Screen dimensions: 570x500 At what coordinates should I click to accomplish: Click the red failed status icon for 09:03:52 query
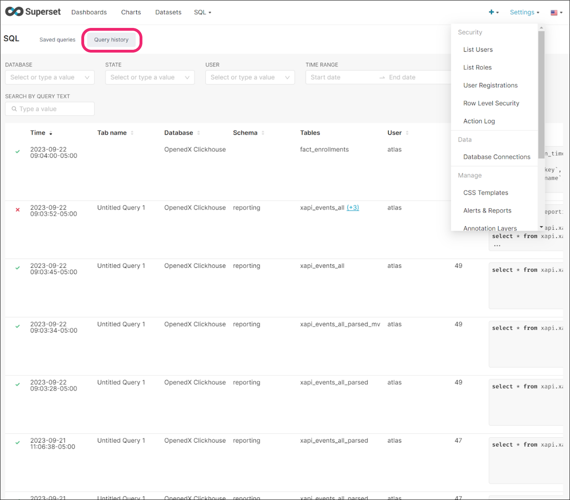17,210
